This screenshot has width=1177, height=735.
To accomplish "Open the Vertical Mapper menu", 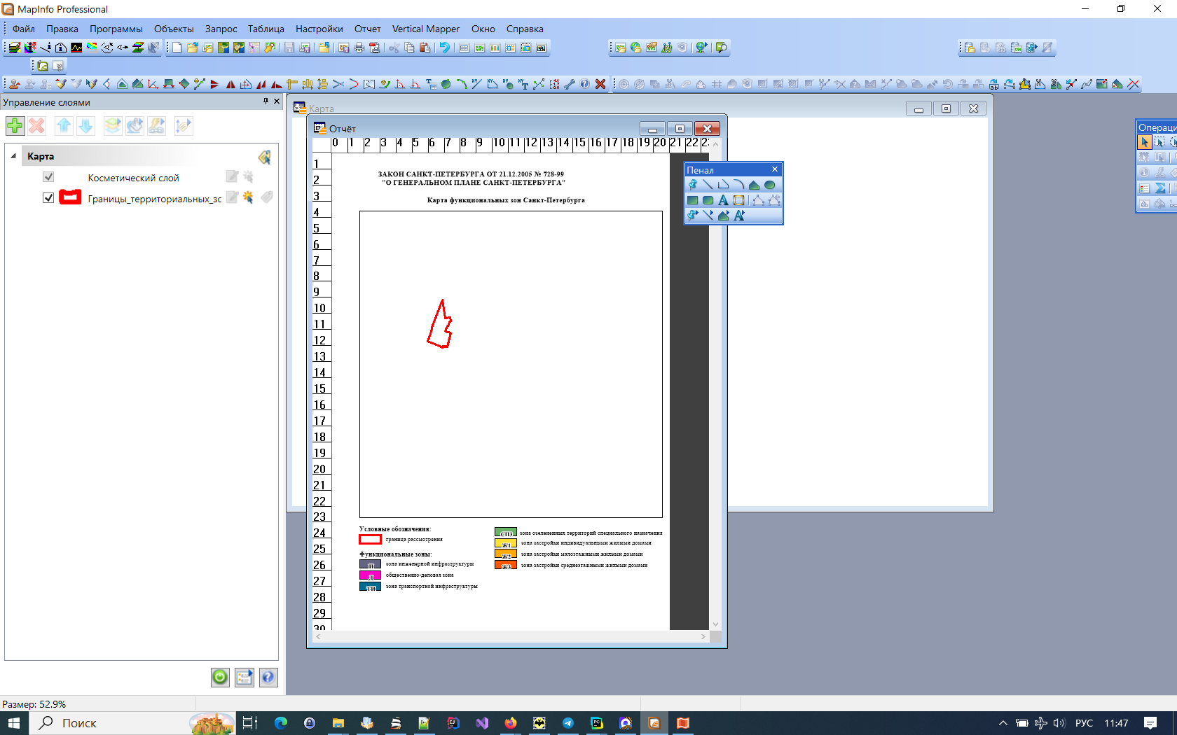I will [426, 29].
